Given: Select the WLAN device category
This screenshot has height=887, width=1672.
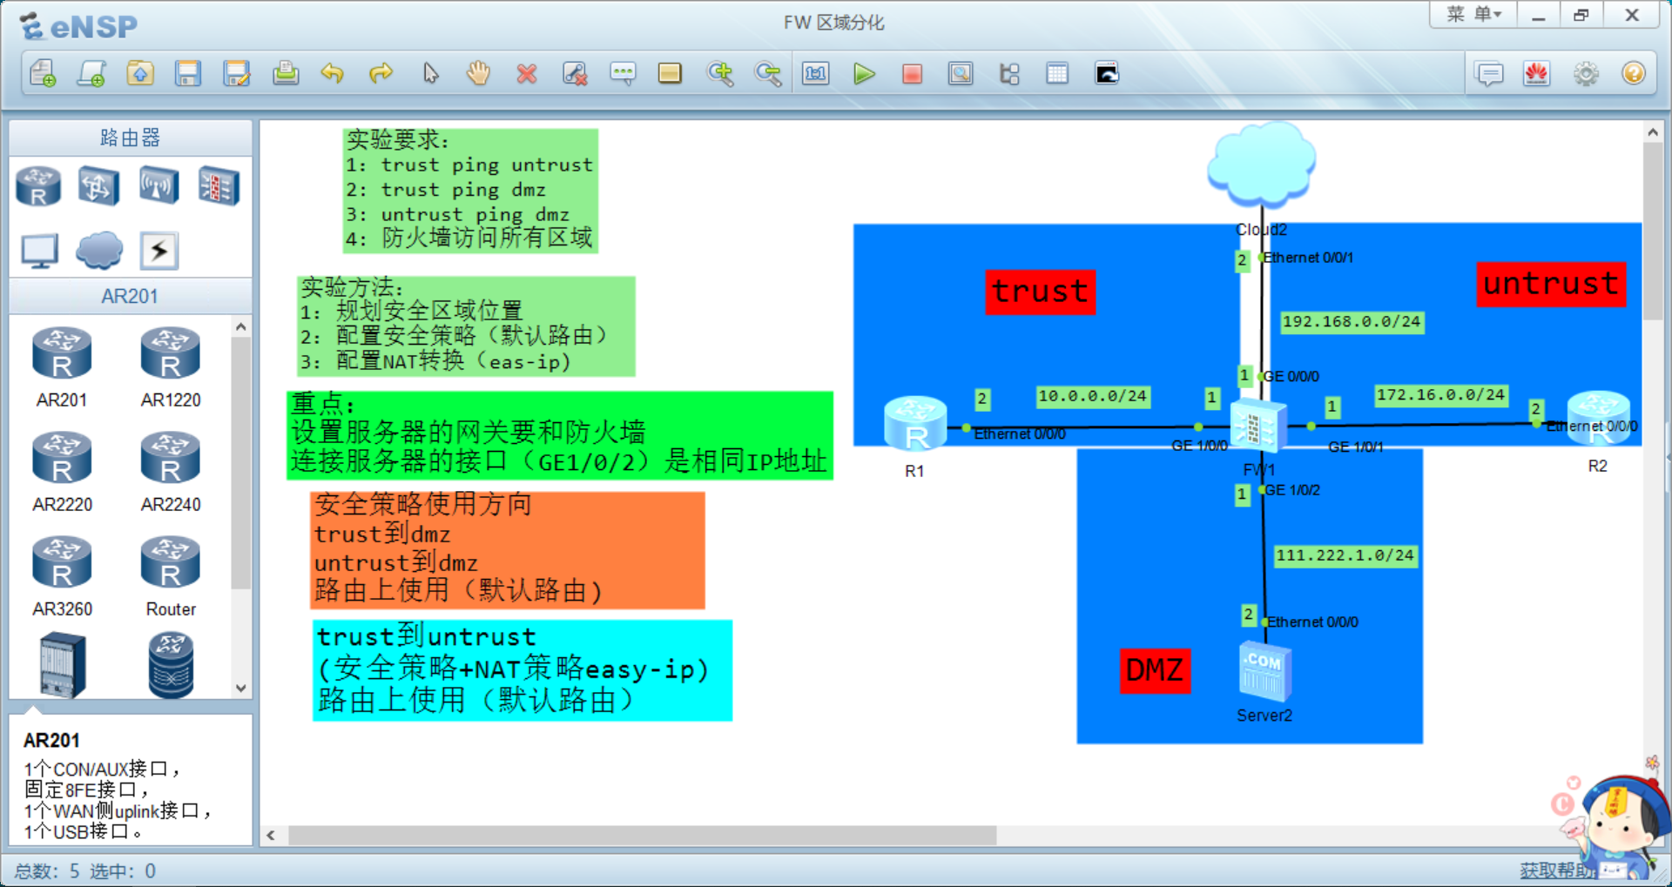Looking at the screenshot, I should coord(158,186).
